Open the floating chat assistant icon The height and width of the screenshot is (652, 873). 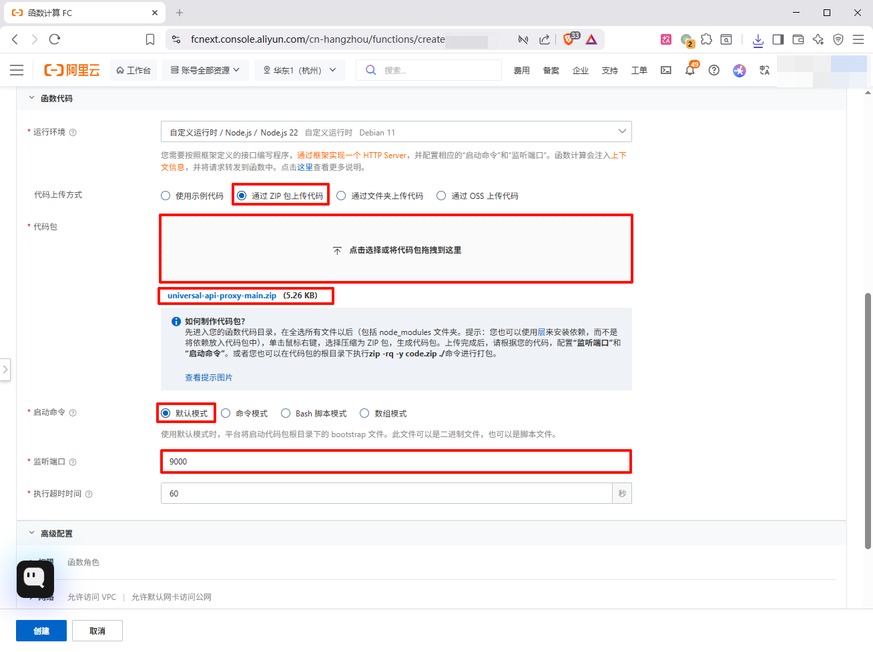[x=35, y=578]
